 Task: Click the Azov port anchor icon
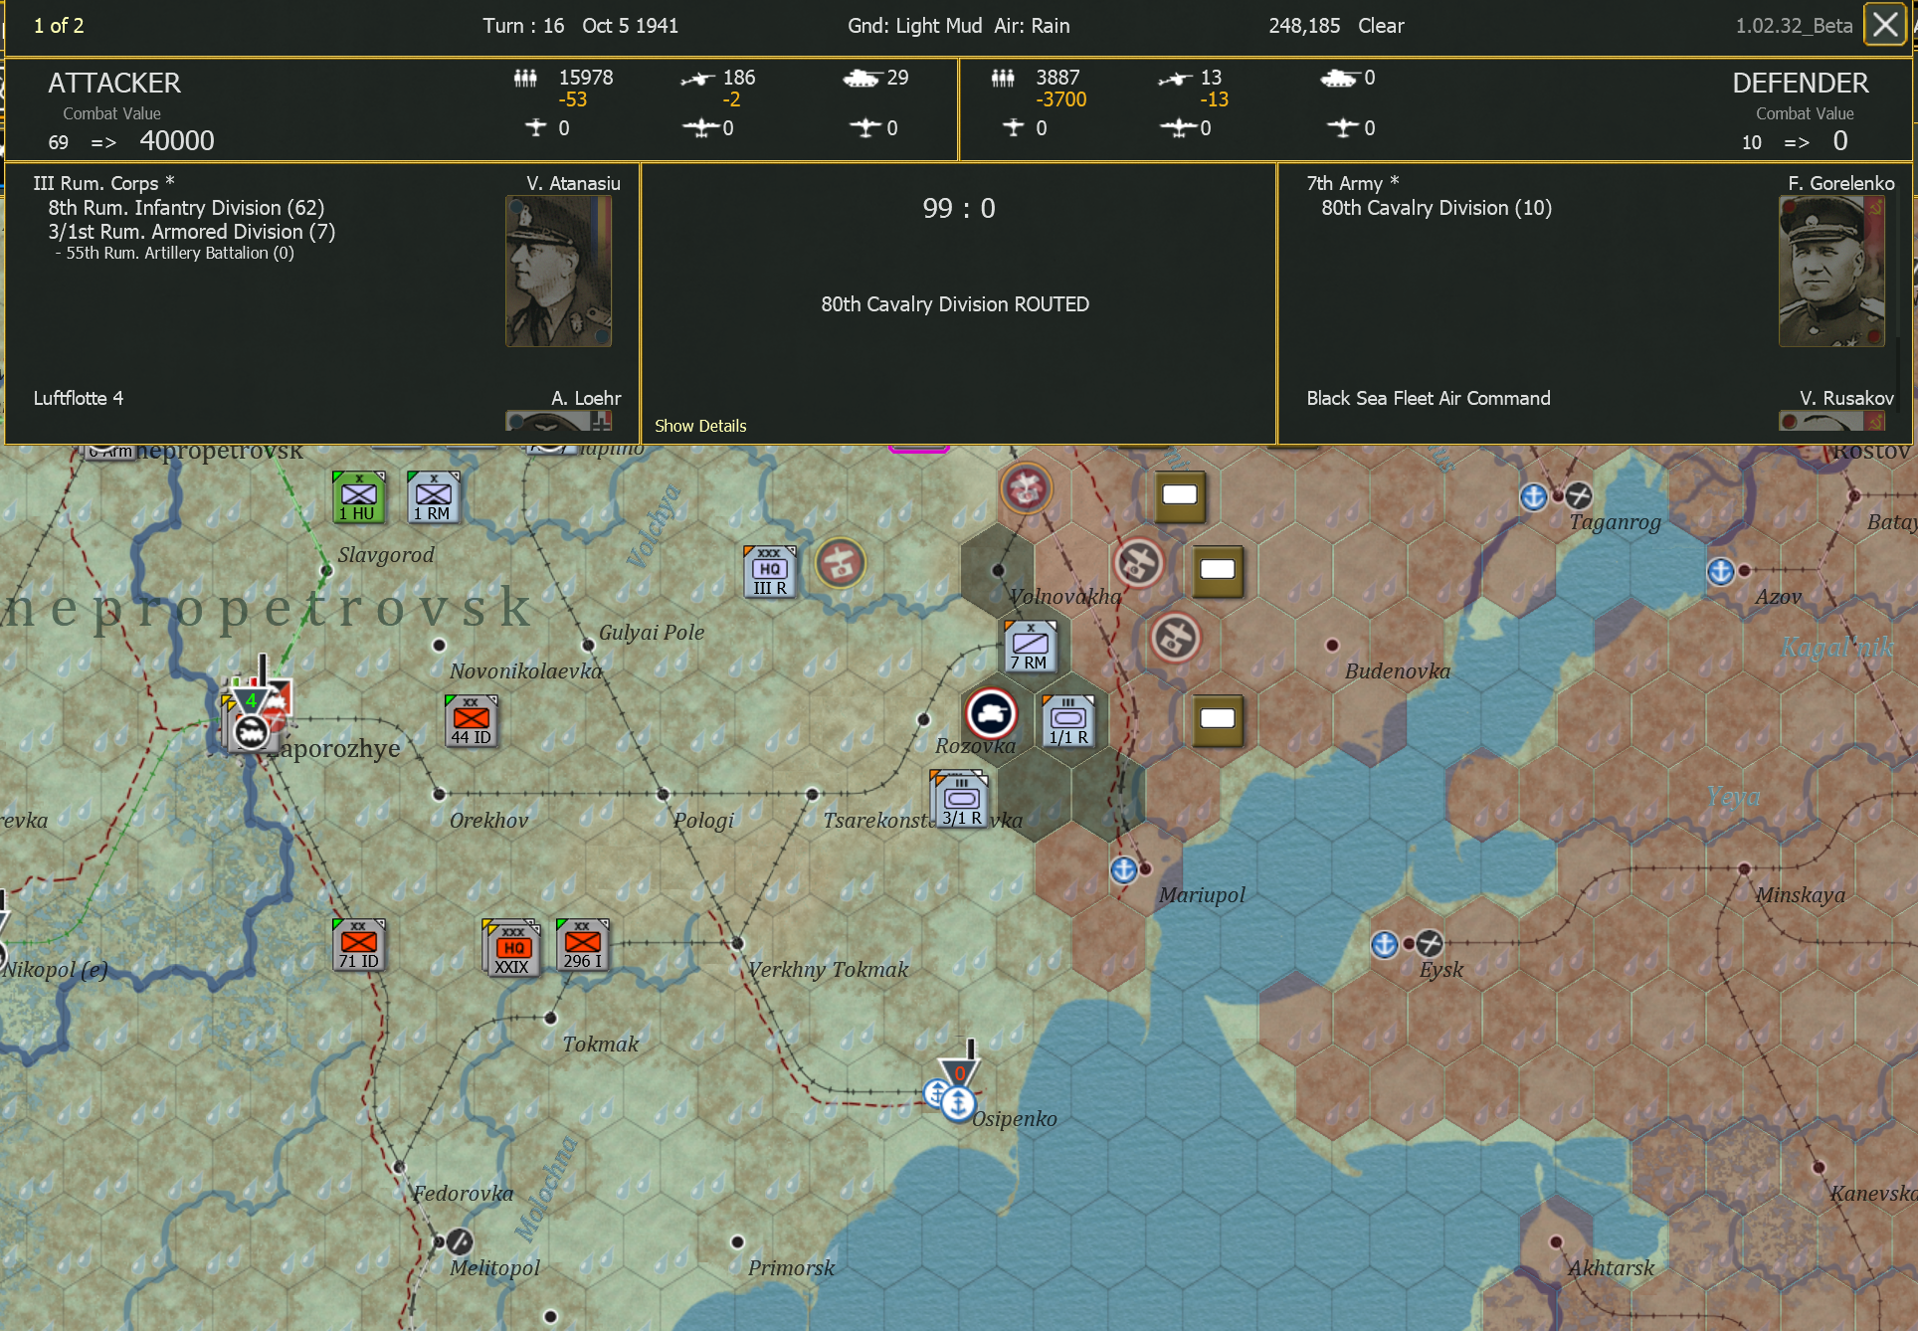1720,571
